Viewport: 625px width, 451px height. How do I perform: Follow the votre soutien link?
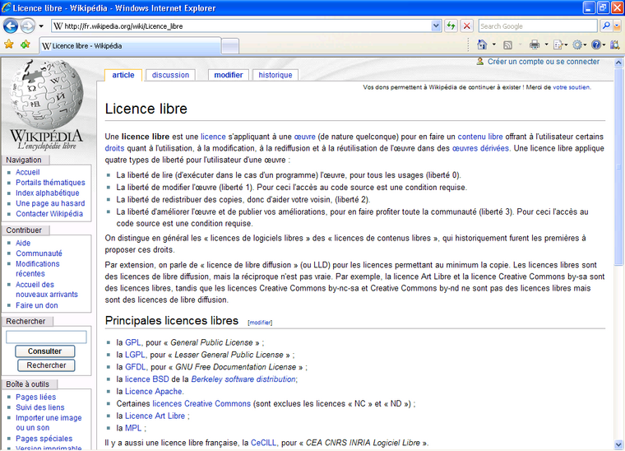click(x=572, y=87)
